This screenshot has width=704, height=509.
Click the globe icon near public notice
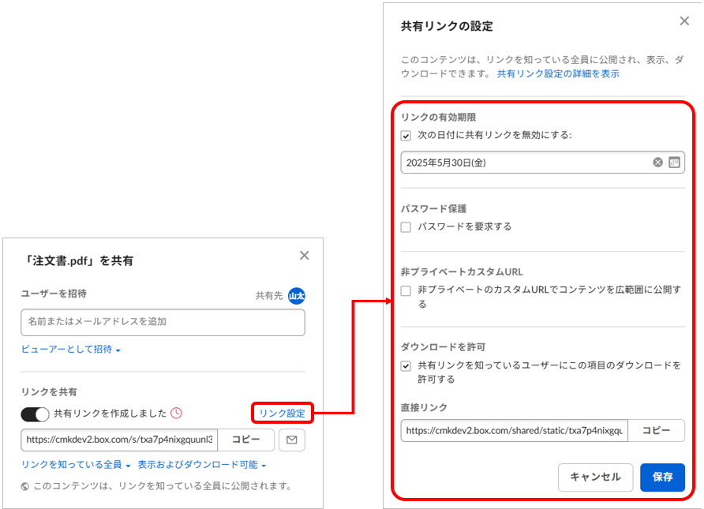[x=26, y=486]
